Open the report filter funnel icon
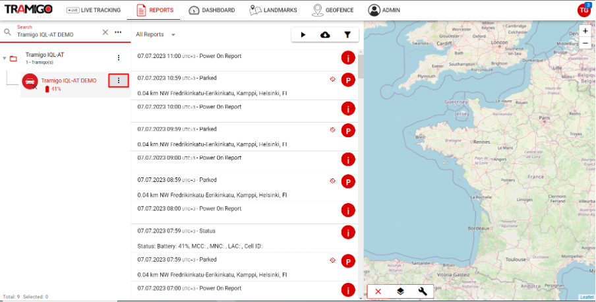Viewport: 596px width, 302px height. tap(347, 34)
